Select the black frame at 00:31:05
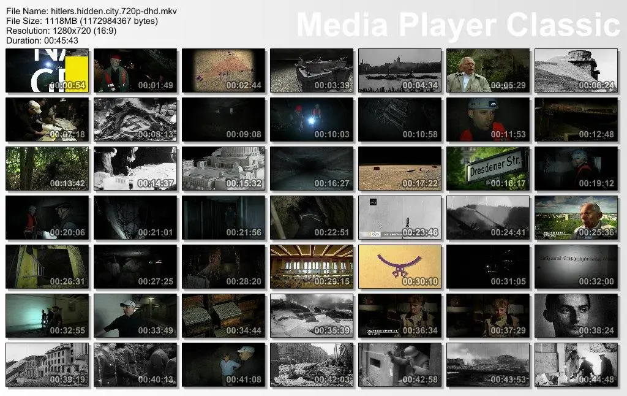Screen dimensions: 627x396 pos(488,267)
